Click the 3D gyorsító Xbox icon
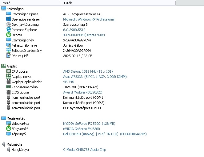204x157 pixels. 9,129
